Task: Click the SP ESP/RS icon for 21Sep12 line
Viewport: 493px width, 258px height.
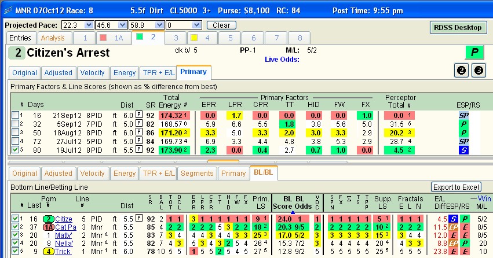Action: pyautogui.click(x=463, y=115)
